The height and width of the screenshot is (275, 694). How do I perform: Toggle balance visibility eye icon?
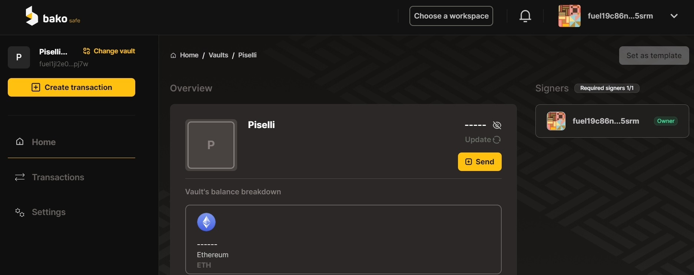(x=497, y=125)
